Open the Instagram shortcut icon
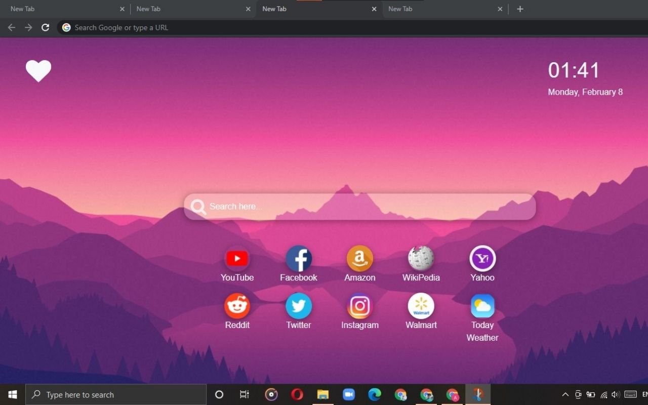The image size is (648, 405). click(359, 305)
